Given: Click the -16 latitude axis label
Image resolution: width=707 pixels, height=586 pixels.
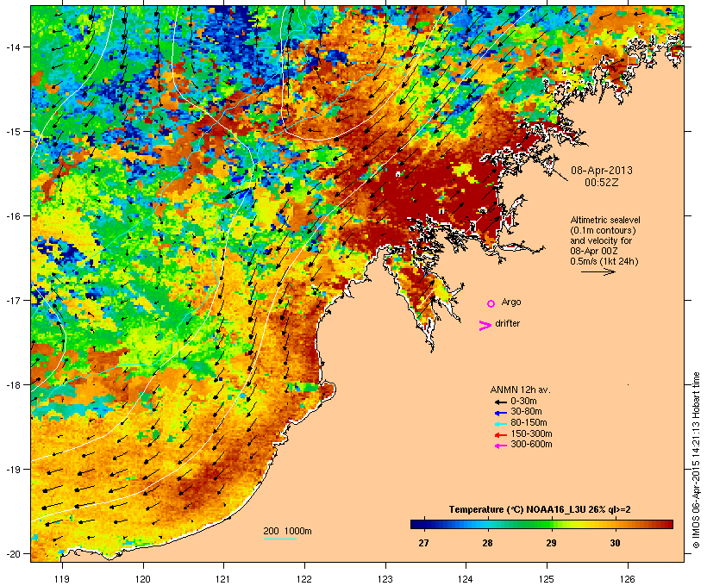Looking at the screenshot, I should pos(12,216).
